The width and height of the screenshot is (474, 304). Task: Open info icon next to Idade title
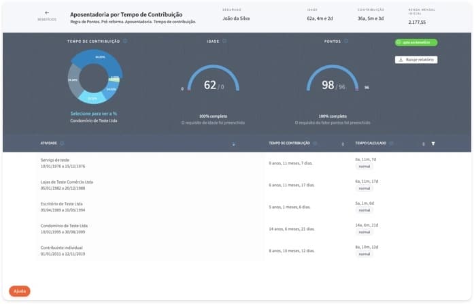tap(224, 41)
